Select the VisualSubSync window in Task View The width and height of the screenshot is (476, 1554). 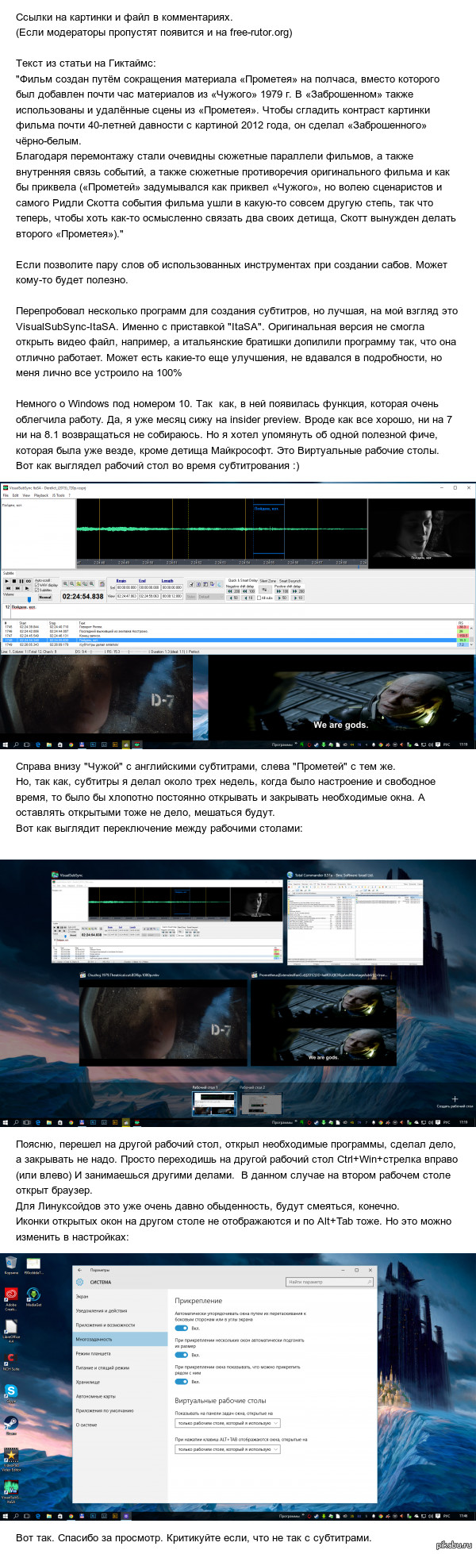coord(167,922)
